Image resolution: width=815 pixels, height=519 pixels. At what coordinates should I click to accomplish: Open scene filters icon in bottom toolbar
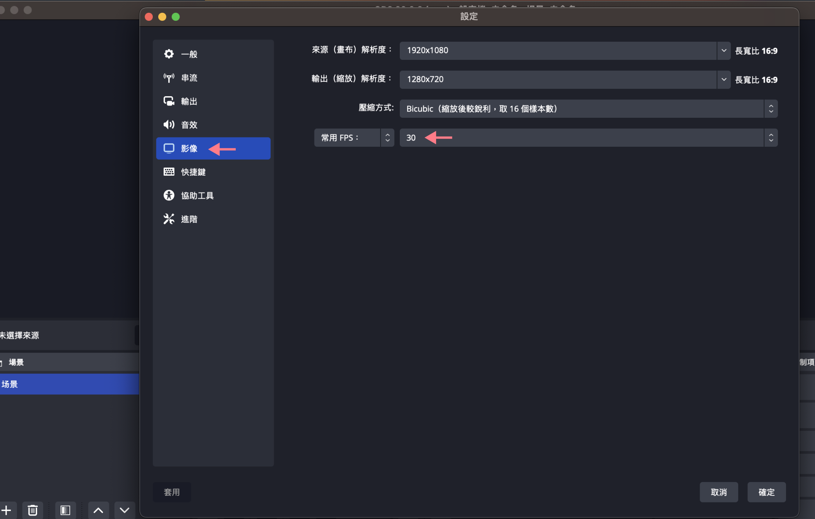[65, 510]
